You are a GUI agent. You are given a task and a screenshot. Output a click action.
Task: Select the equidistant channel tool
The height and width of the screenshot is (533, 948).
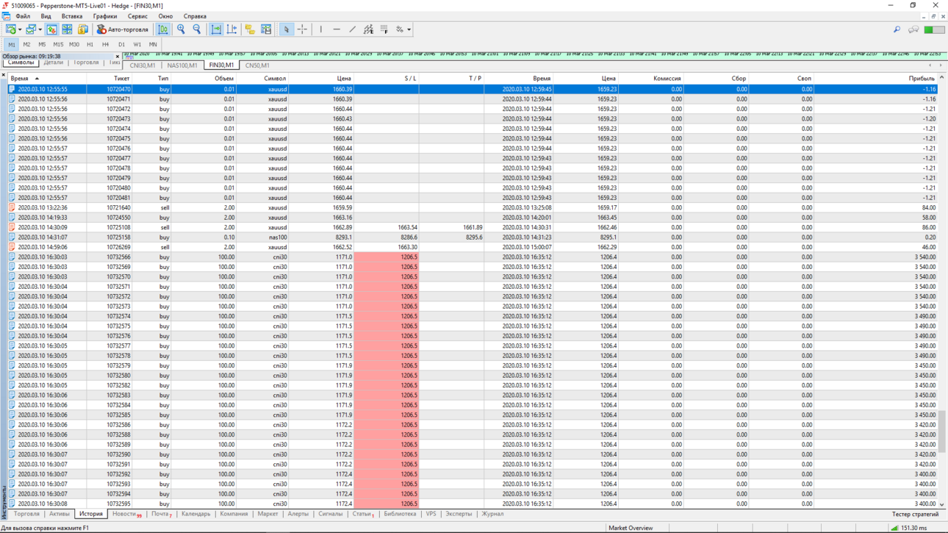point(368,29)
